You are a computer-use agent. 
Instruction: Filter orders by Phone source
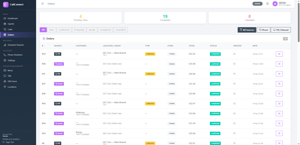pyautogui.click(x=263, y=30)
